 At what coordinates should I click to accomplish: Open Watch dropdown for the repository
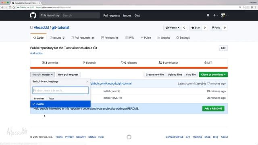click(173, 28)
